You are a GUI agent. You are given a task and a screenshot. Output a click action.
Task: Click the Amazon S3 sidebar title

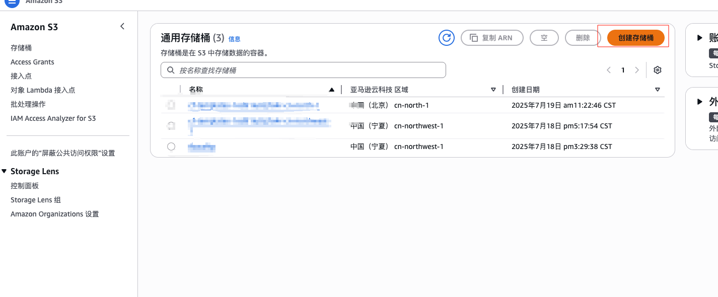(34, 27)
